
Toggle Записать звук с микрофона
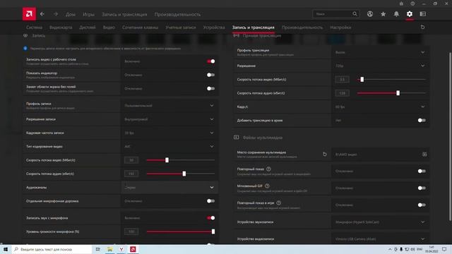click(210, 218)
